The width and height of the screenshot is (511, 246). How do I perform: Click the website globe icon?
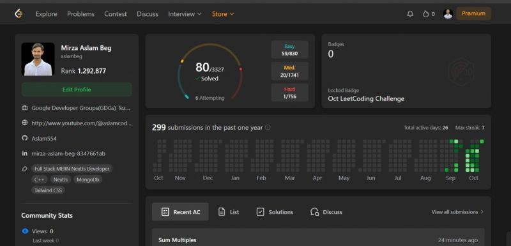tap(25, 123)
